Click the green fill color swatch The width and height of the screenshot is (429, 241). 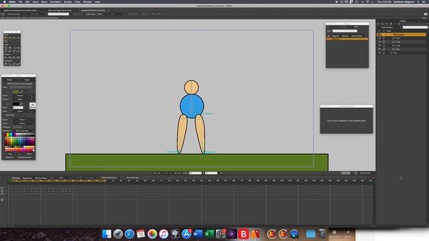[x=15, y=92]
